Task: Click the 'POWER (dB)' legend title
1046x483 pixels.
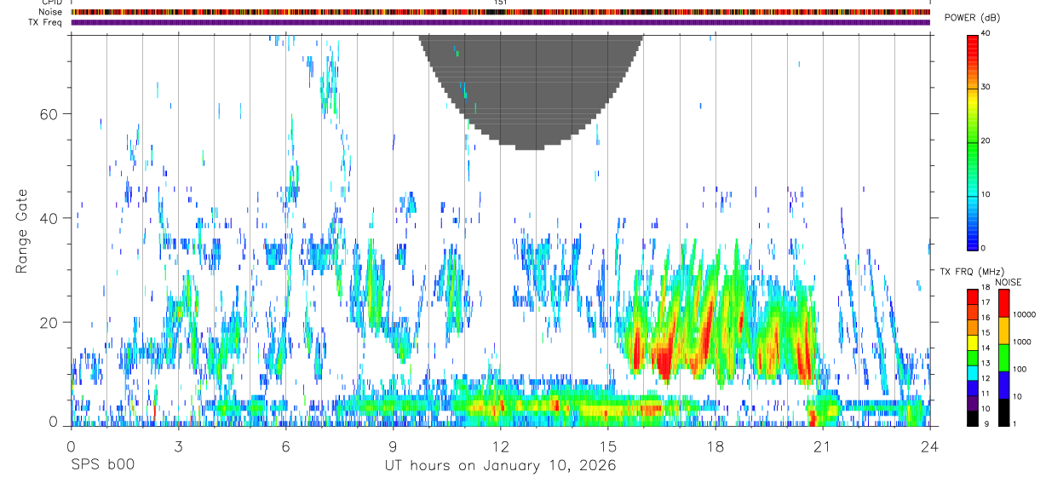Action: pyautogui.click(x=972, y=18)
